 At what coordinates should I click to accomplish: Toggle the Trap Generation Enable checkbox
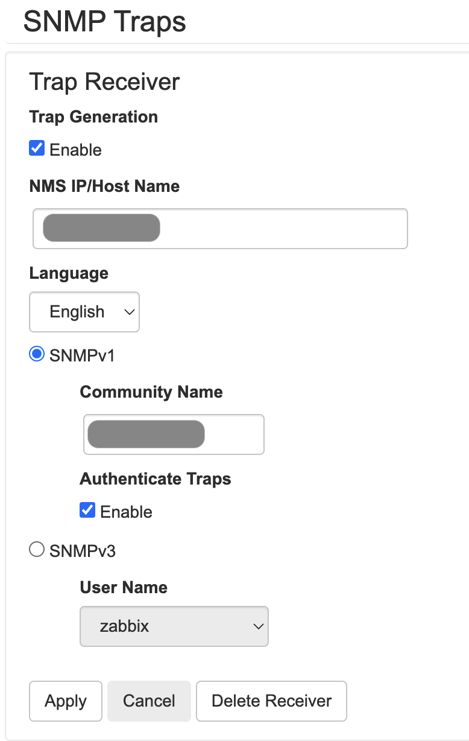click(x=37, y=148)
